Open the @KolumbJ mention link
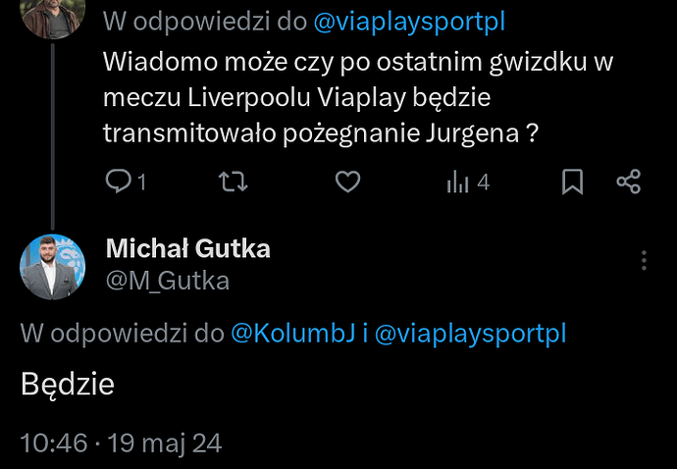Viewport: 677px width, 469px height. [293, 334]
